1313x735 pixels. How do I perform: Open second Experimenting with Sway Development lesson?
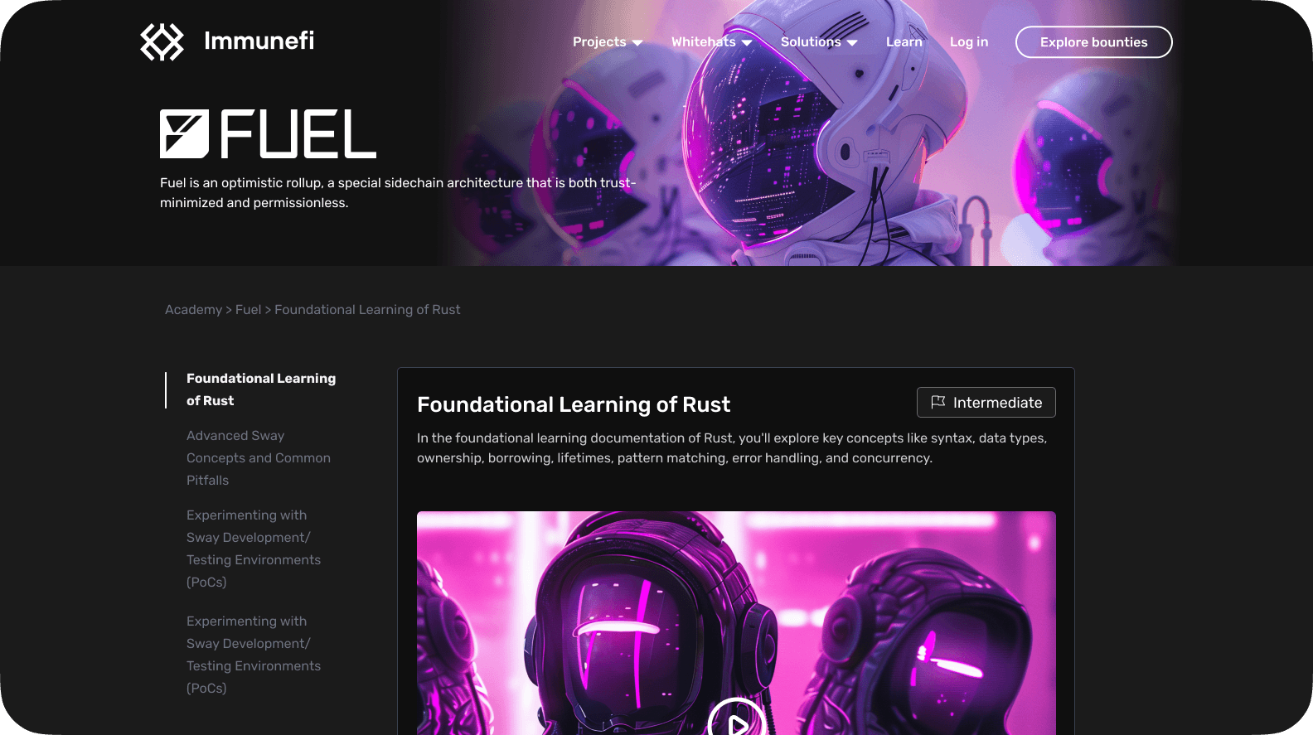tap(254, 655)
